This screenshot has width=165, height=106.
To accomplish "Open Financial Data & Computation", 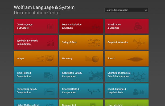I will coord(81,91).
